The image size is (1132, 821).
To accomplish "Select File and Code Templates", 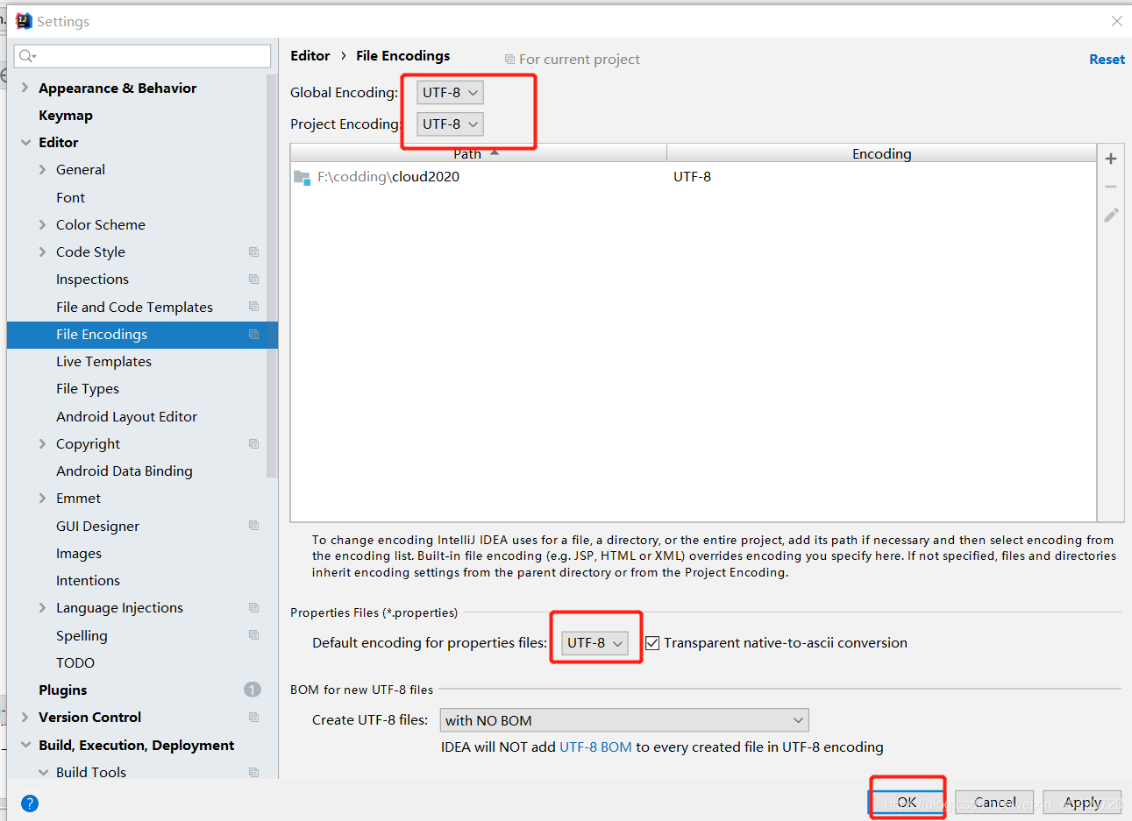I will tap(134, 307).
